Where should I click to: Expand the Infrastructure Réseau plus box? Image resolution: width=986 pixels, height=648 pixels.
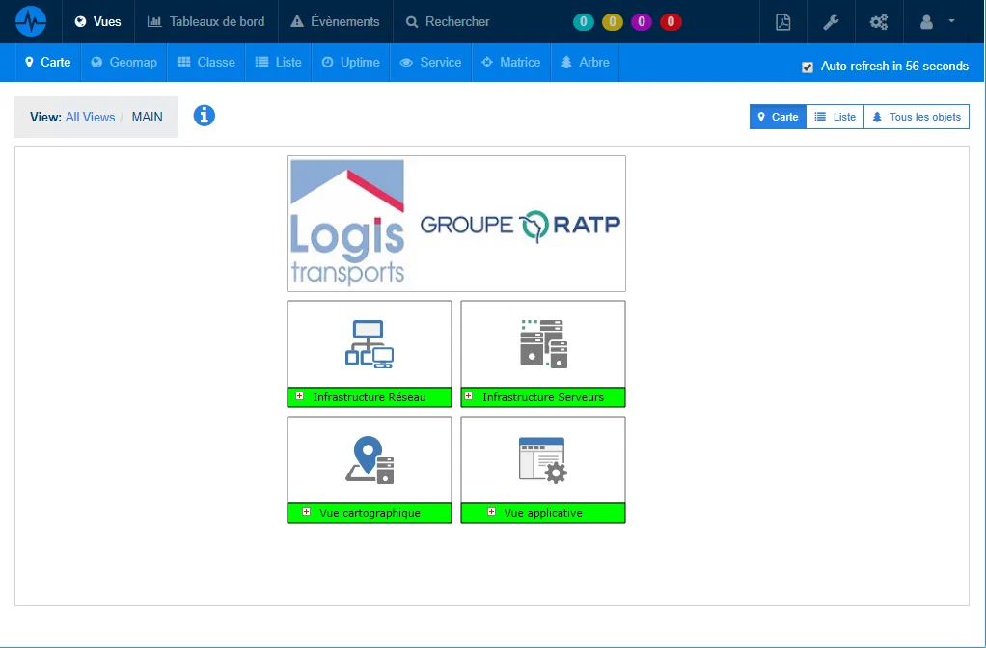click(x=300, y=396)
